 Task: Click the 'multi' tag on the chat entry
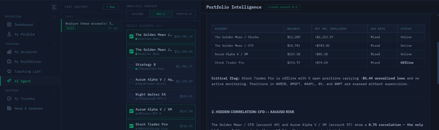[x=71, y=28]
